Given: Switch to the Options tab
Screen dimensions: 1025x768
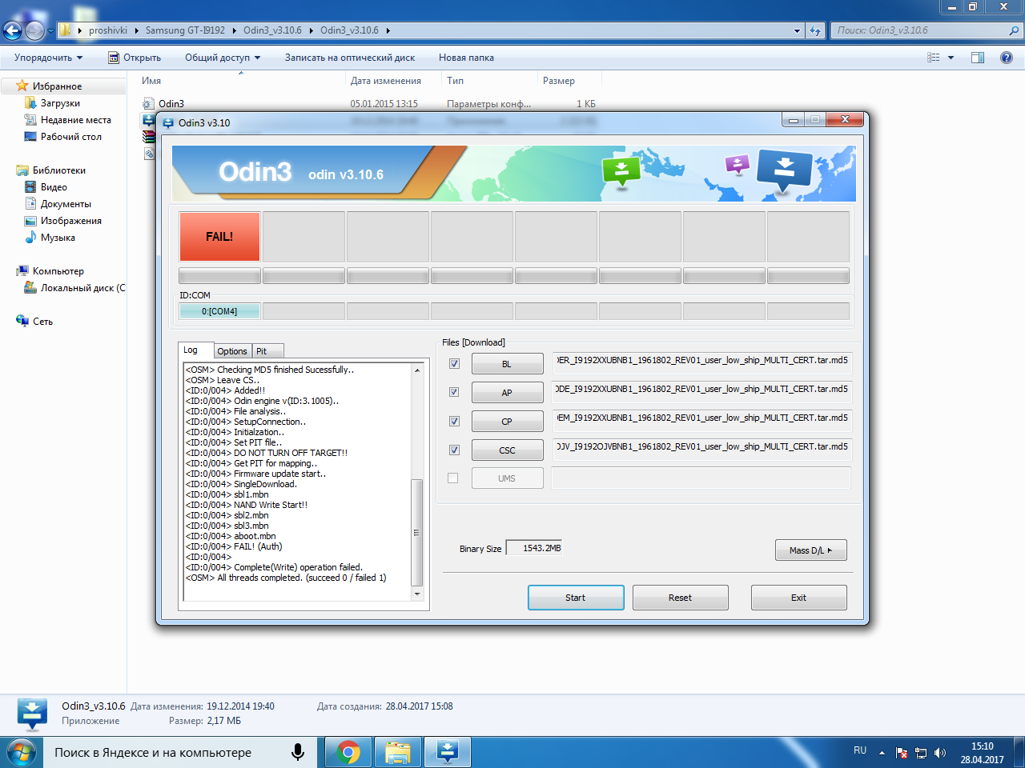Looking at the screenshot, I should pos(232,351).
